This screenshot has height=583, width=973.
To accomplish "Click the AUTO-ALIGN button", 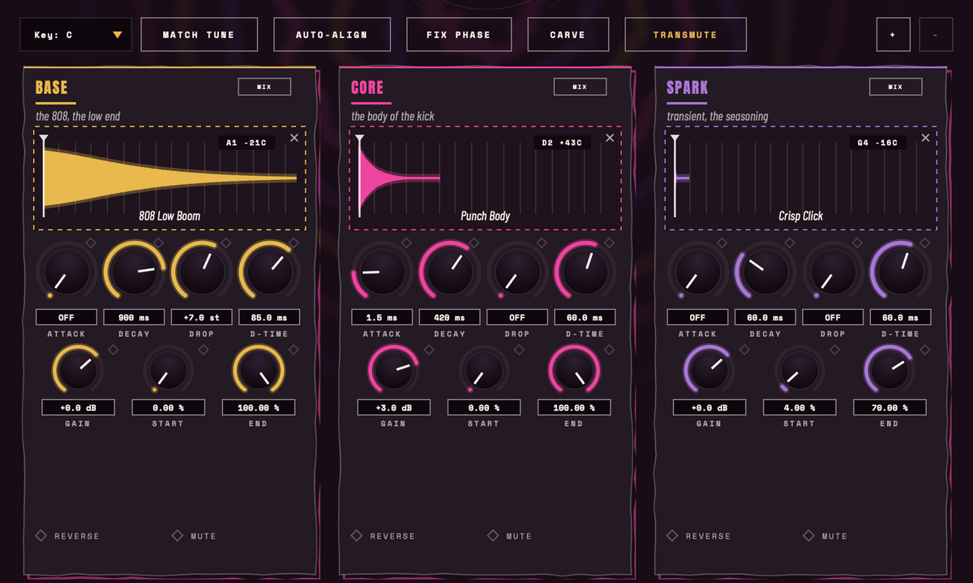I will pyautogui.click(x=332, y=35).
